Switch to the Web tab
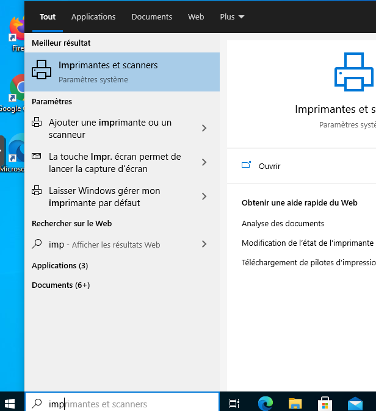This screenshot has width=376, height=411. pos(196,17)
